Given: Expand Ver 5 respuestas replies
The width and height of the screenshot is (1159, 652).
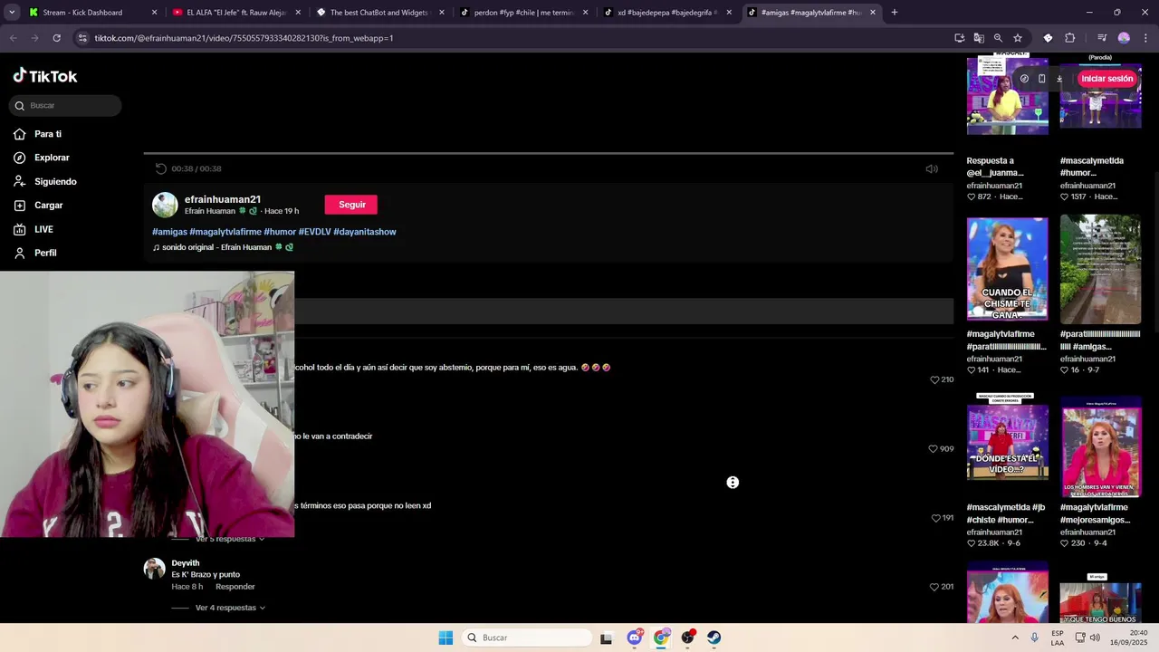Looking at the screenshot, I should point(230,539).
